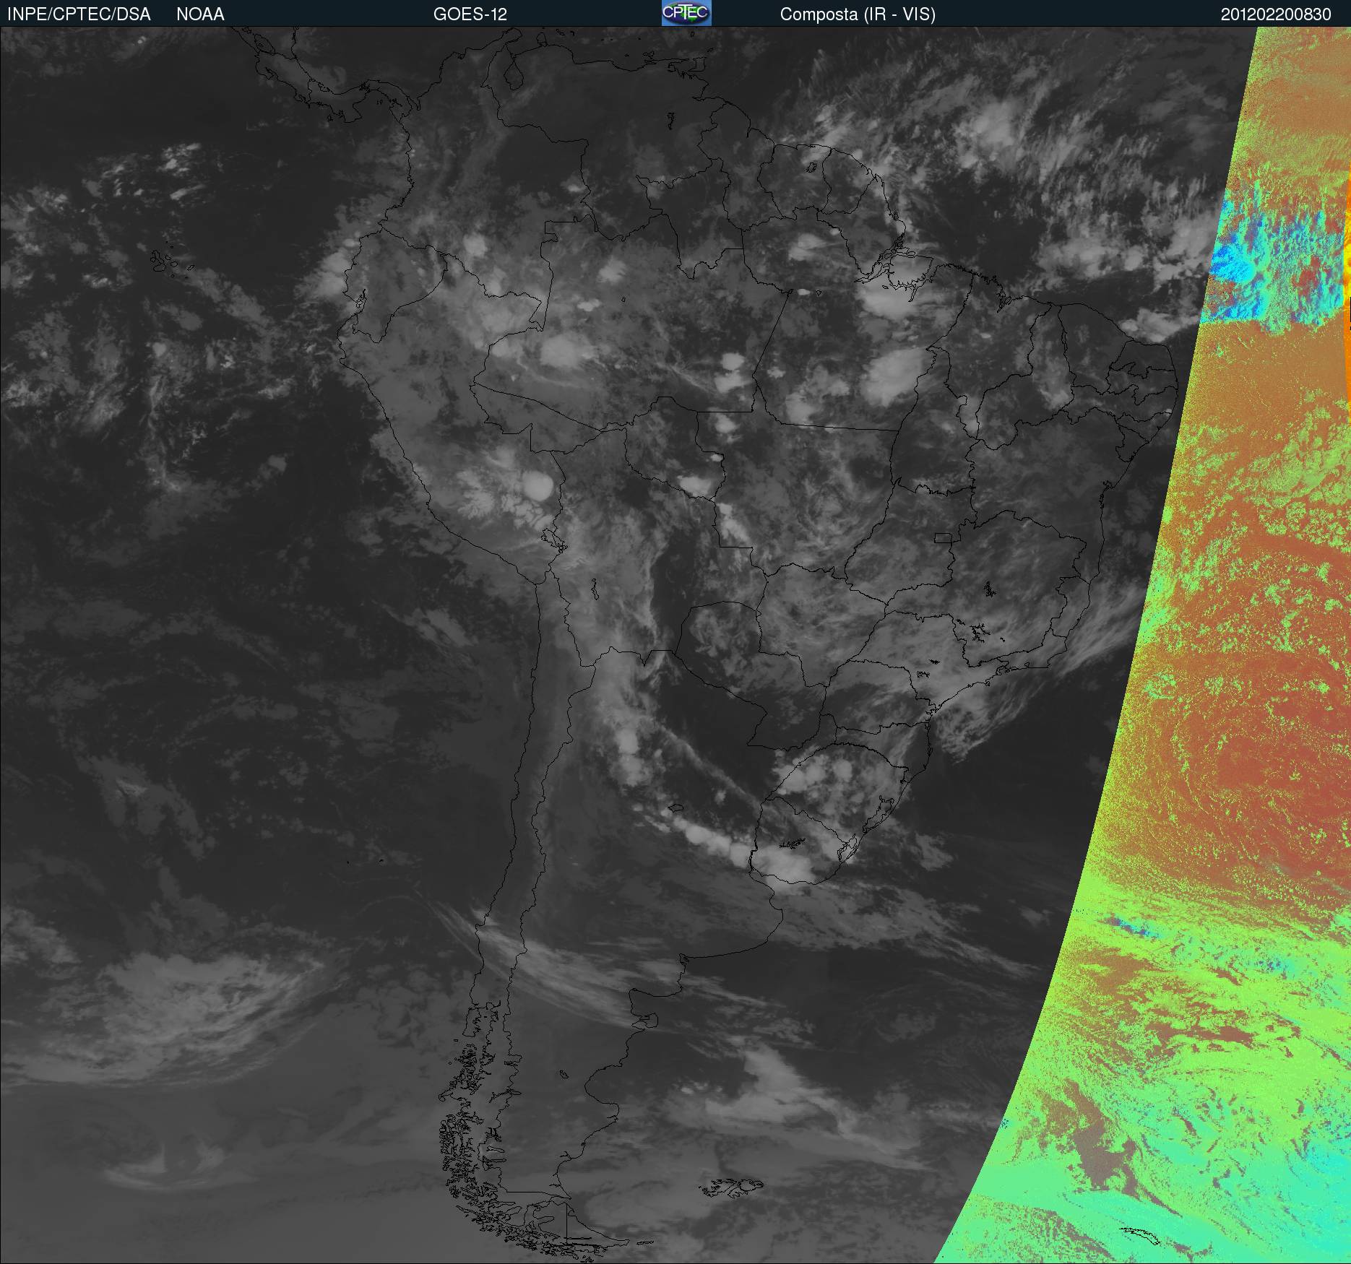This screenshot has width=1351, height=1264.
Task: Click the NOAA label in the header
Action: [x=200, y=14]
